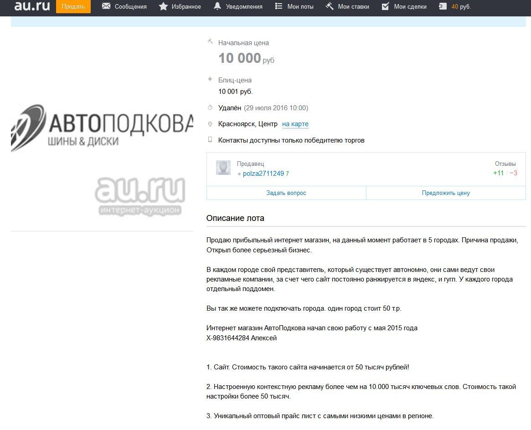531x430 pixels.
Task: Open Сообщения menu item
Action: pyautogui.click(x=131, y=6)
